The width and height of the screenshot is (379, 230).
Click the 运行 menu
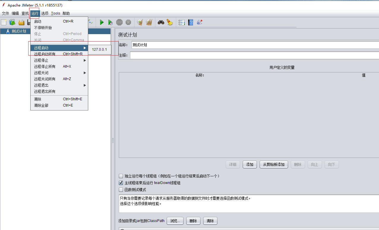35,13
